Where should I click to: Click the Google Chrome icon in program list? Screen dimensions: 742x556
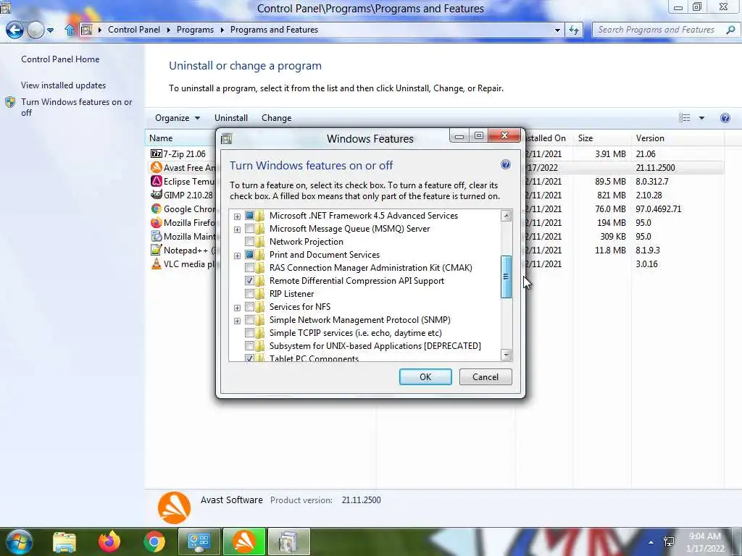157,208
